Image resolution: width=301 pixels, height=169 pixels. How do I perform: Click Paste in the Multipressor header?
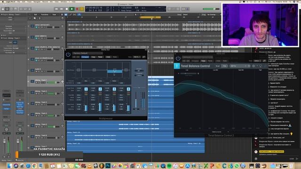pyautogui.click(x=100, y=57)
